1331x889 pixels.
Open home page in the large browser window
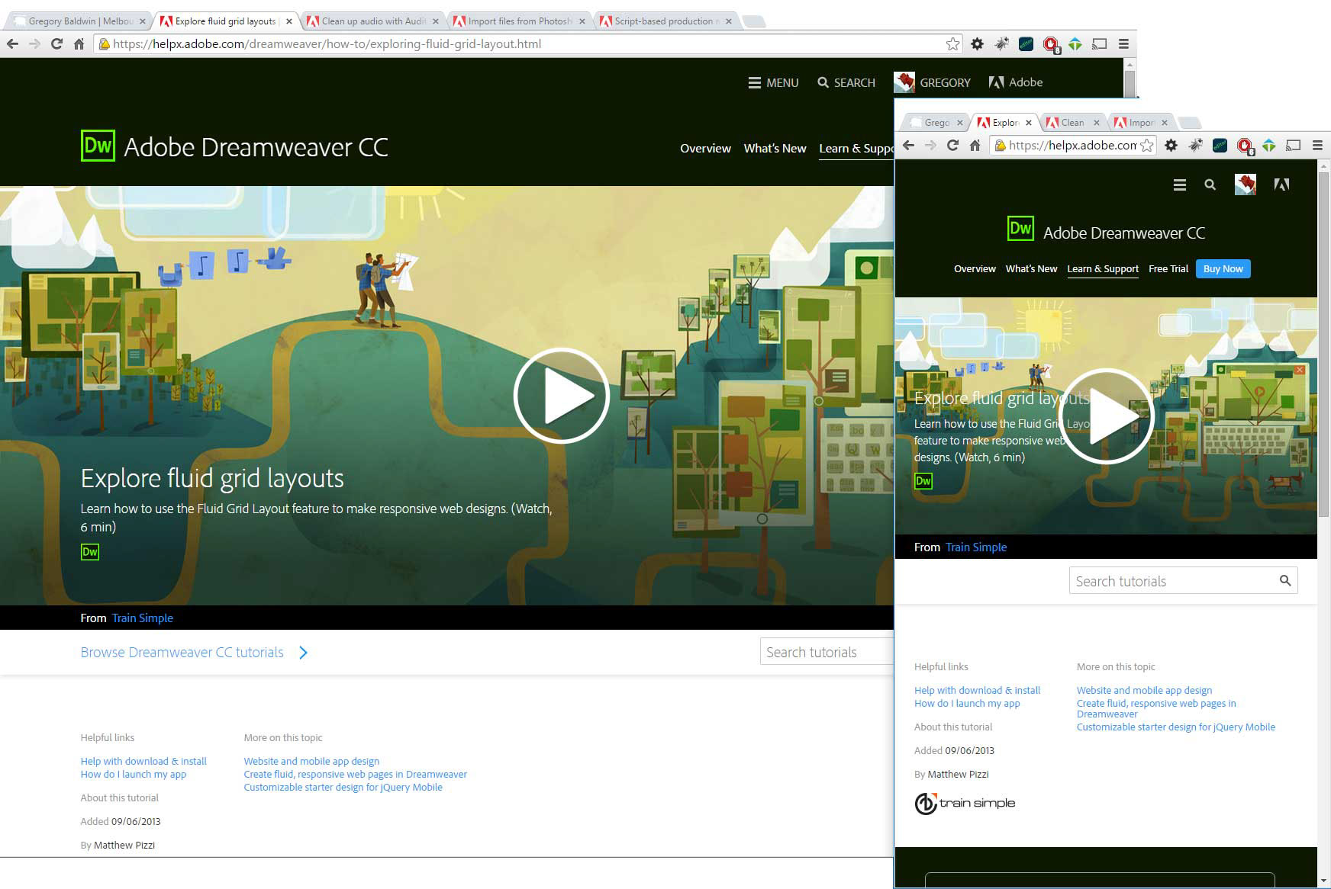(79, 44)
